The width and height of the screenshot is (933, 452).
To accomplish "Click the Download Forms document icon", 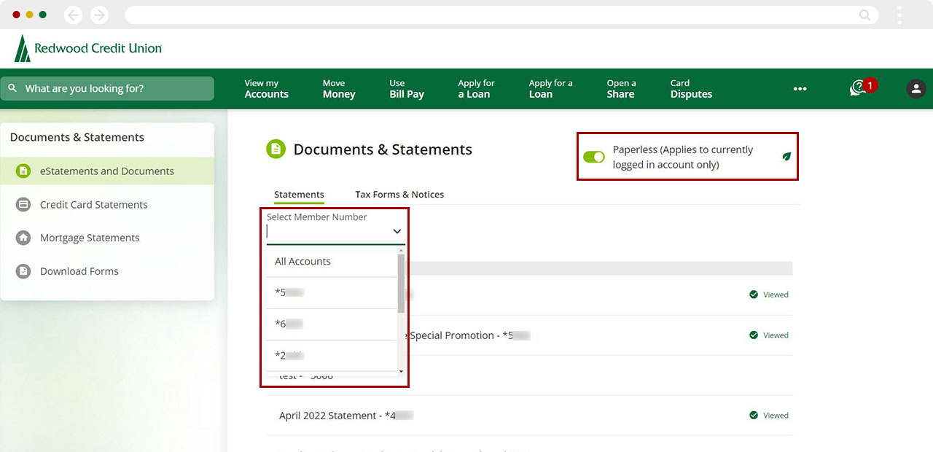I will pos(23,271).
